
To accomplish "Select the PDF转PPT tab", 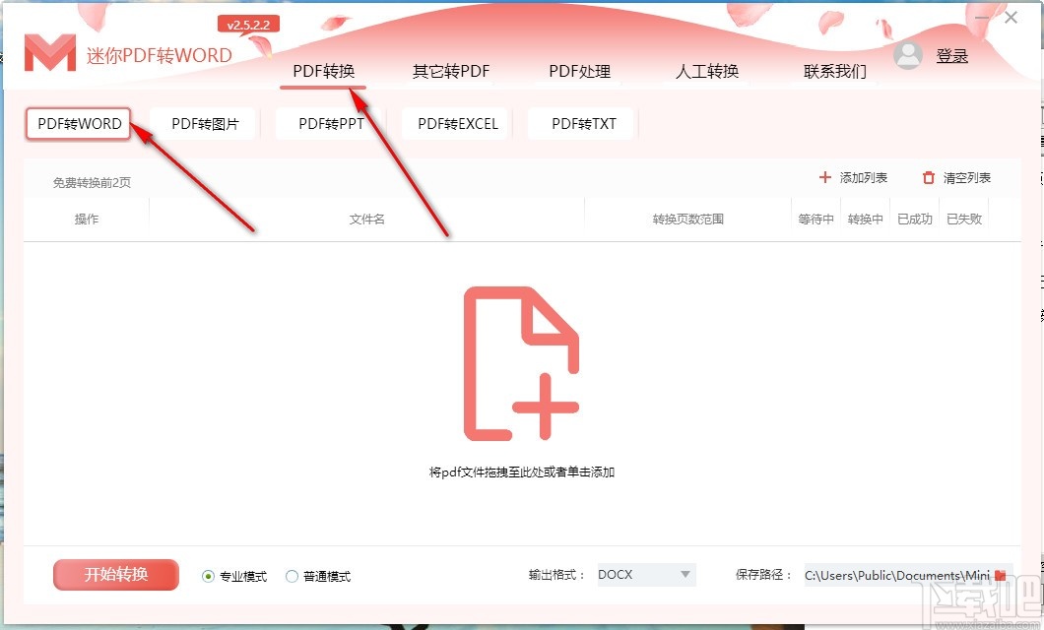I will click(329, 122).
